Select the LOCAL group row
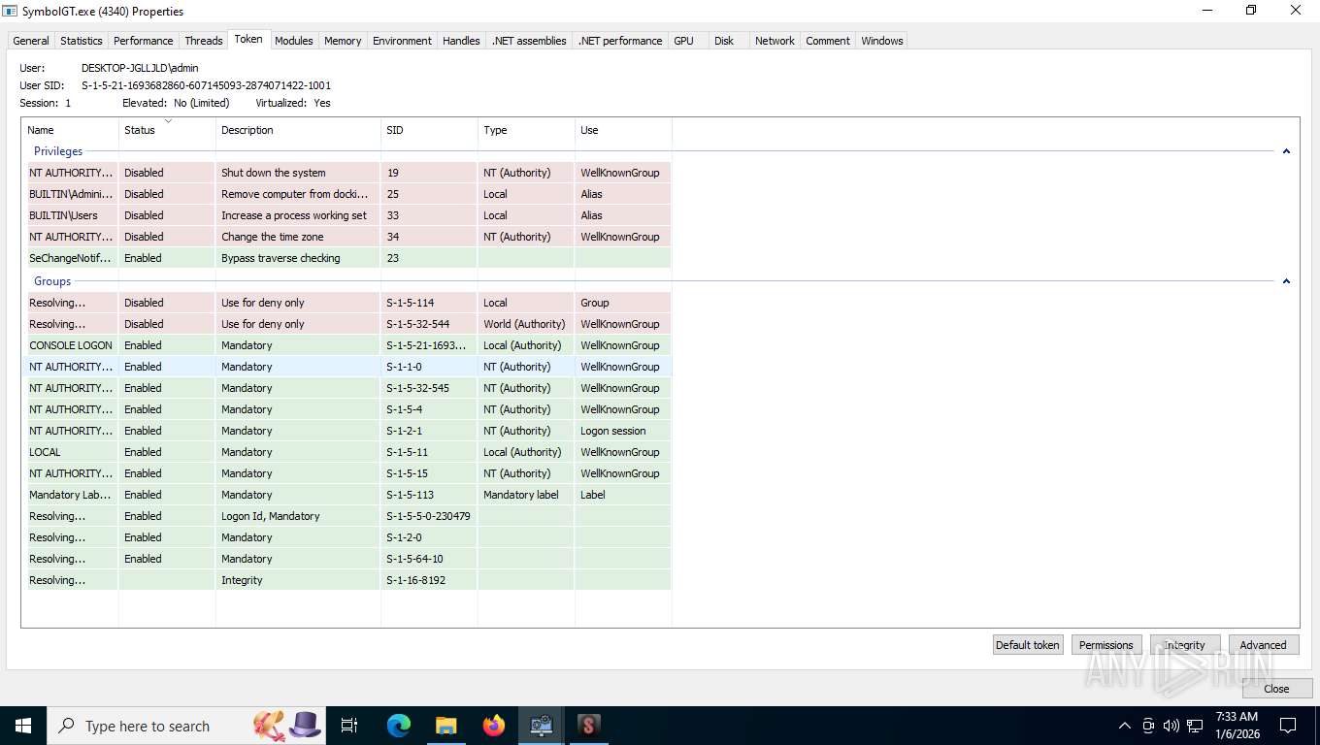Image resolution: width=1320 pixels, height=745 pixels. [x=346, y=452]
